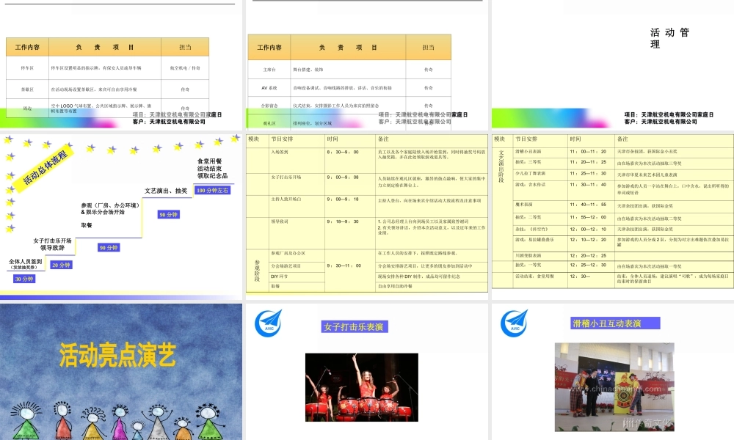Select the 女子打击乐表演 title banner
Viewport: 734px width, 440px height.
[355, 326]
